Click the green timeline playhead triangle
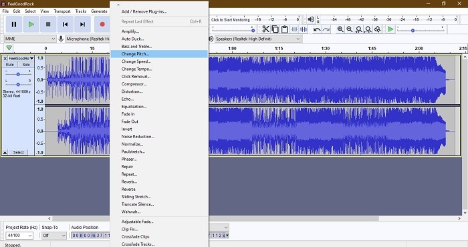This screenshot has width=468, height=247. [x=9, y=48]
